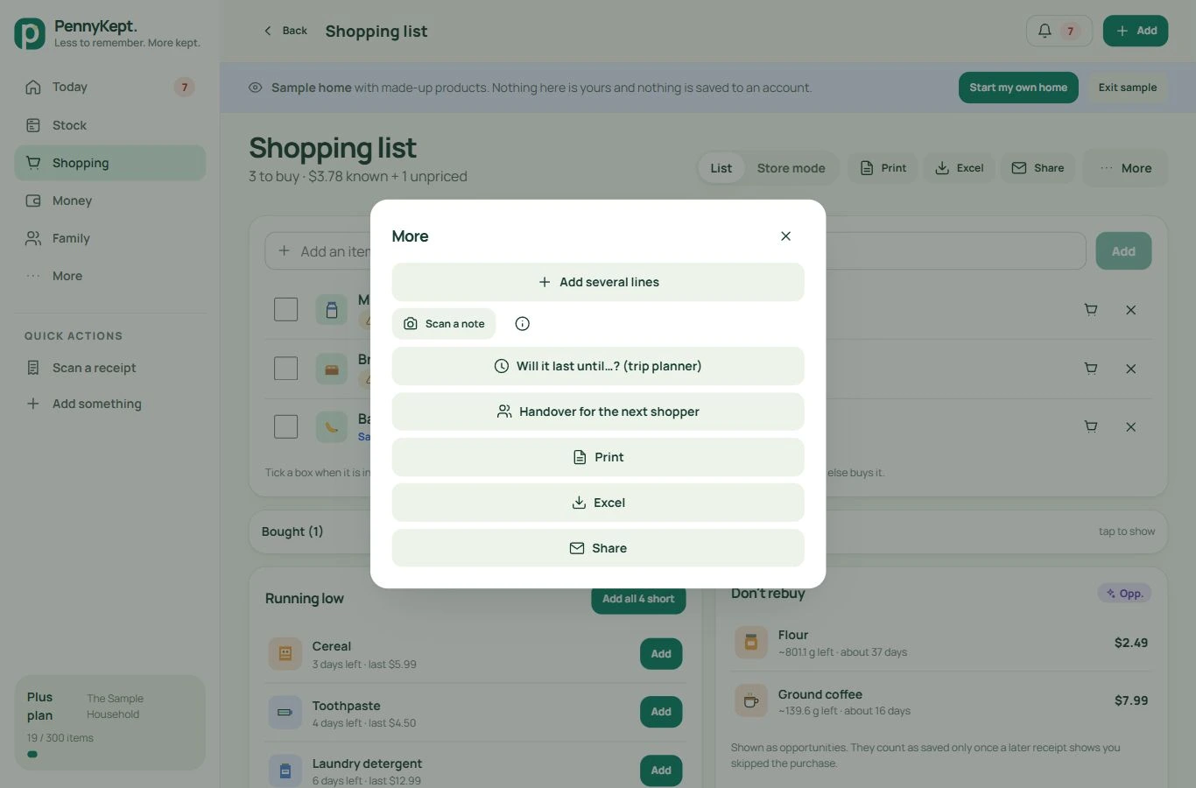Click Add button beside item input

pos(1123,251)
